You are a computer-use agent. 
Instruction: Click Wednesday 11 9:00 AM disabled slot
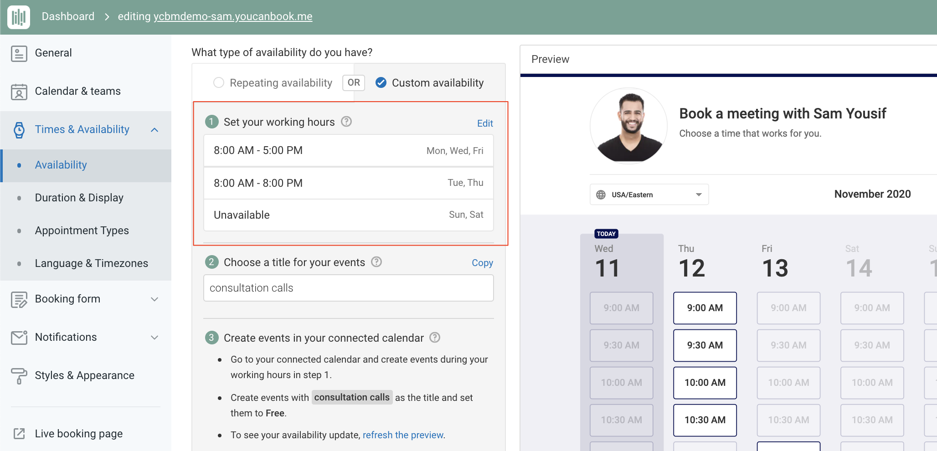click(622, 308)
